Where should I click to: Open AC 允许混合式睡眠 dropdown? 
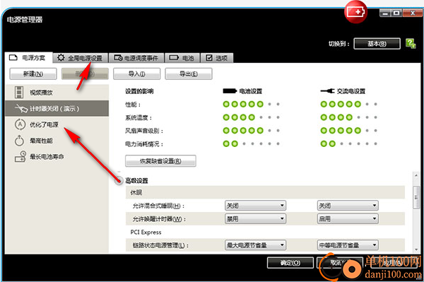click(348, 206)
